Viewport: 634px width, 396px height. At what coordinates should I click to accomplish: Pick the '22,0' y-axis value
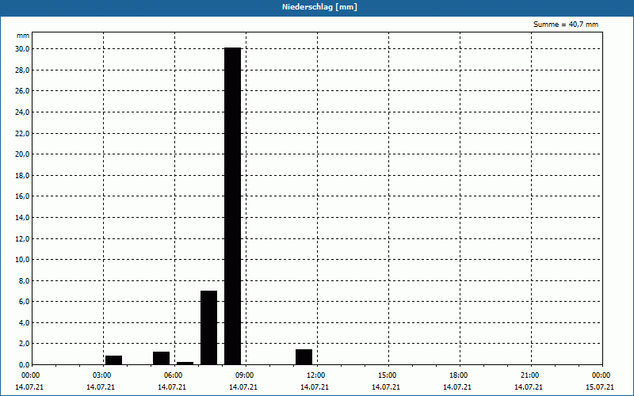coord(22,133)
